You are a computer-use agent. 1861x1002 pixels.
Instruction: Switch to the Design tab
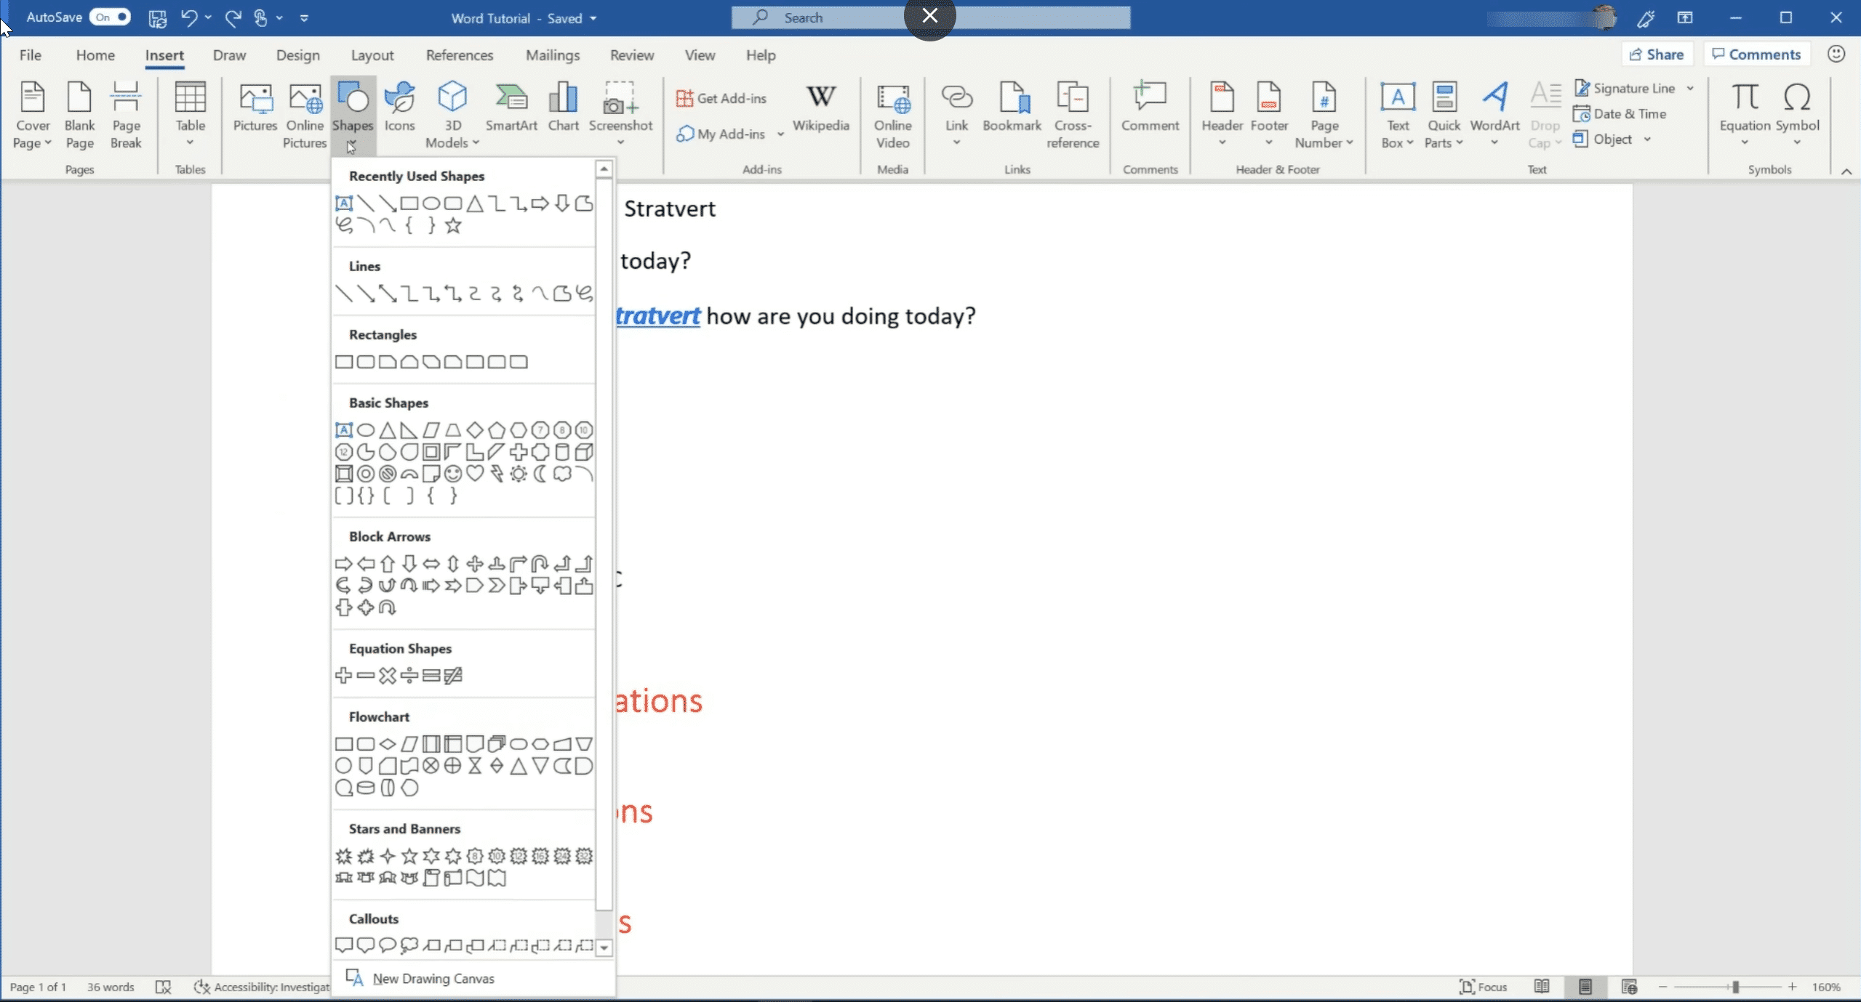(297, 55)
